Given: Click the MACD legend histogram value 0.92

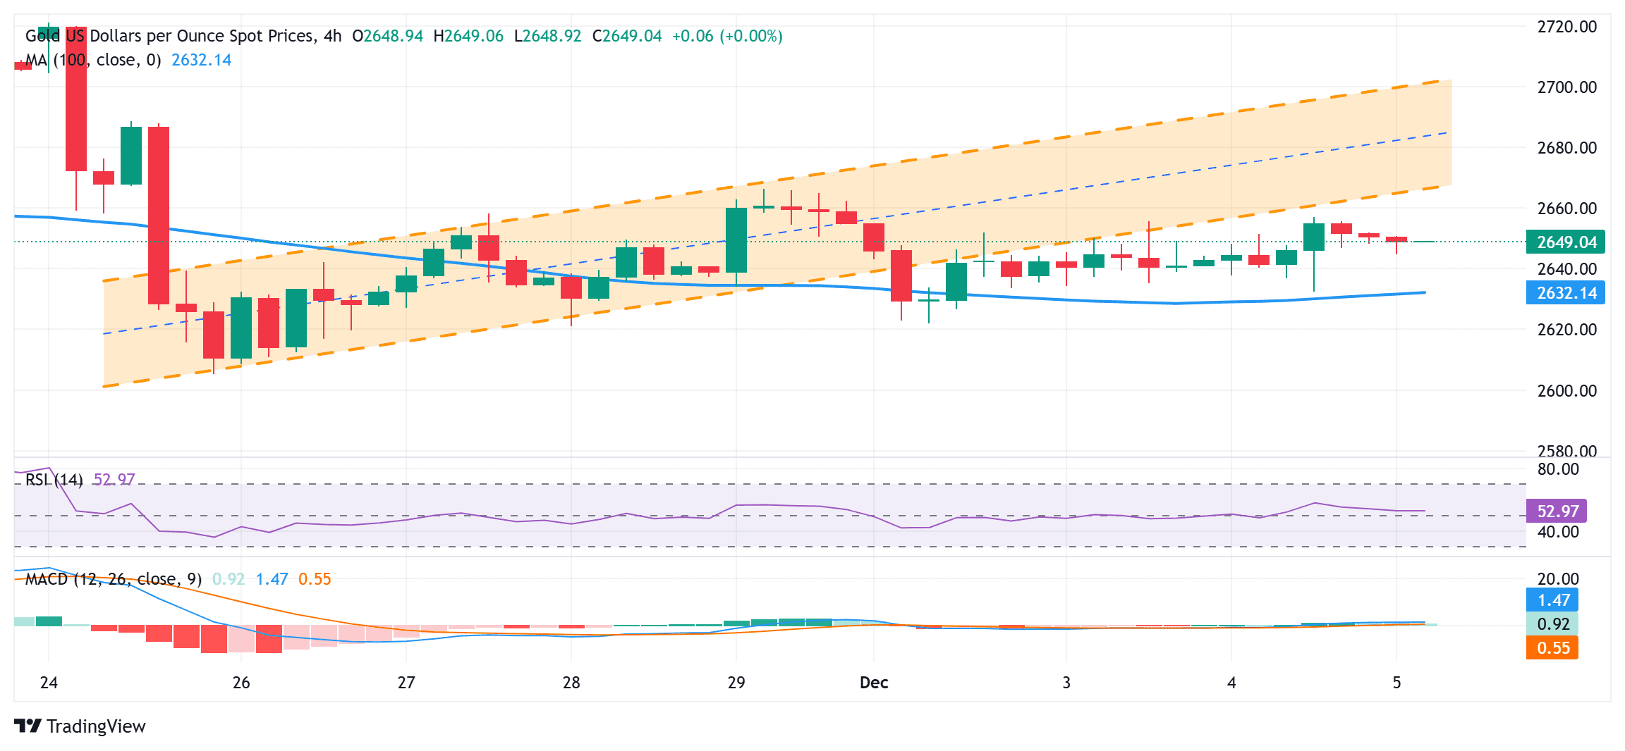Looking at the screenshot, I should click(229, 579).
